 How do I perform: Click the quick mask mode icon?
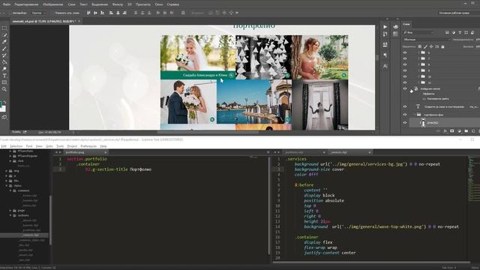coord(4,117)
